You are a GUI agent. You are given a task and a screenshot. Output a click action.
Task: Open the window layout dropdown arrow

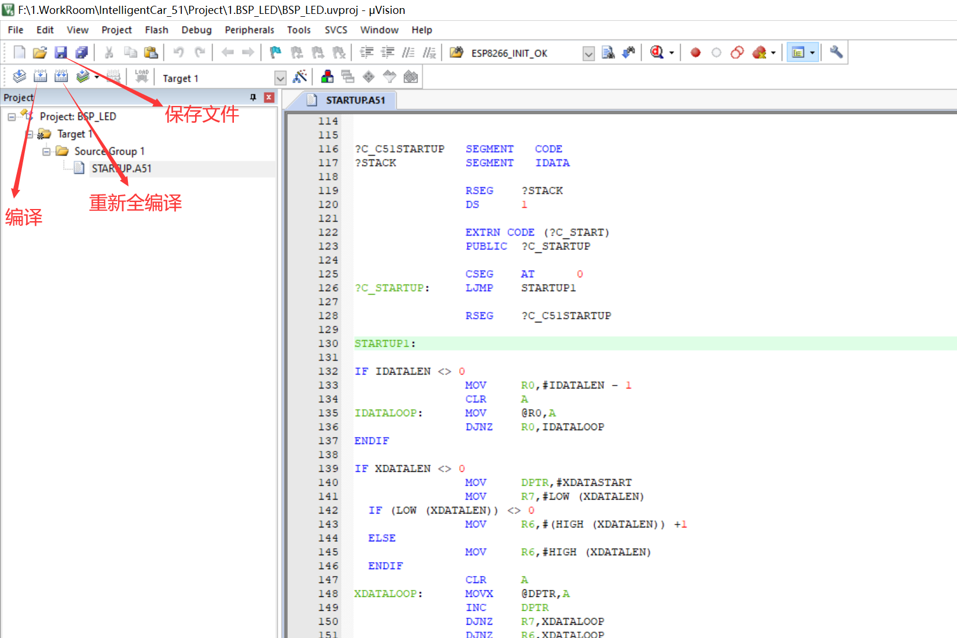(x=812, y=53)
